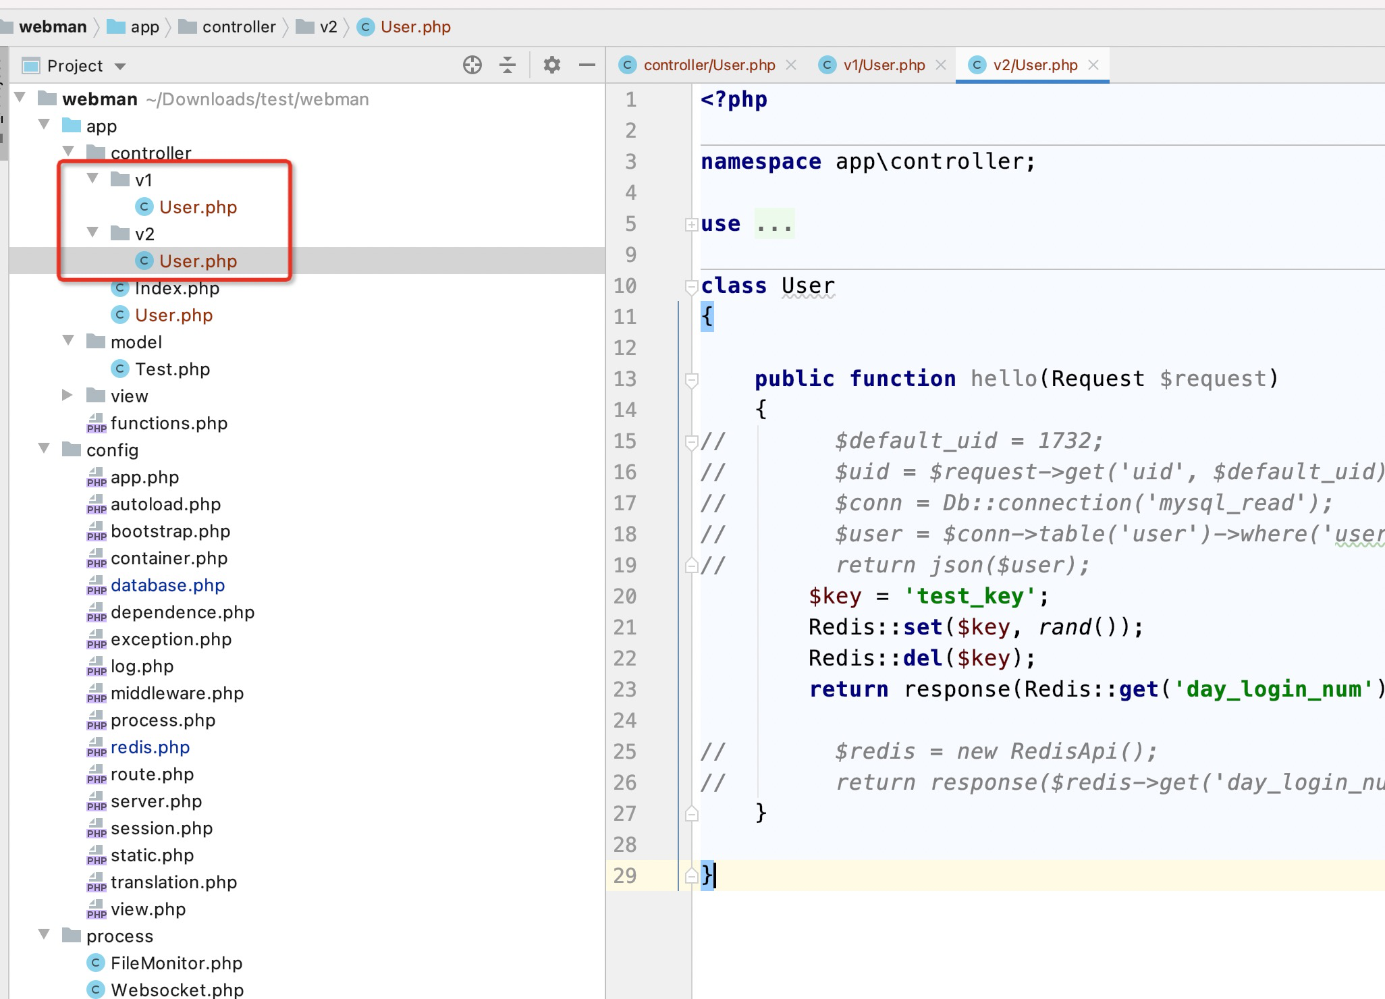The height and width of the screenshot is (999, 1385).
Task: Open bootstrap.php in config
Action: click(x=170, y=531)
